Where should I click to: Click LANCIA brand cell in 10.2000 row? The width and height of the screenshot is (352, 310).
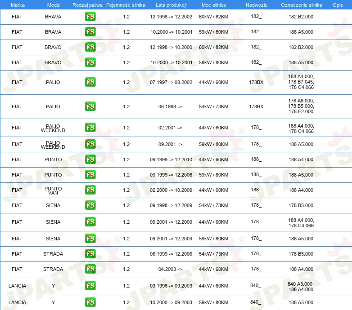(17, 302)
